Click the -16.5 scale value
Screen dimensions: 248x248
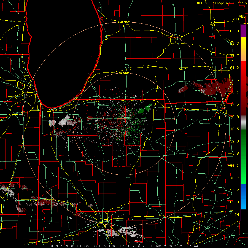tap(233, 129)
